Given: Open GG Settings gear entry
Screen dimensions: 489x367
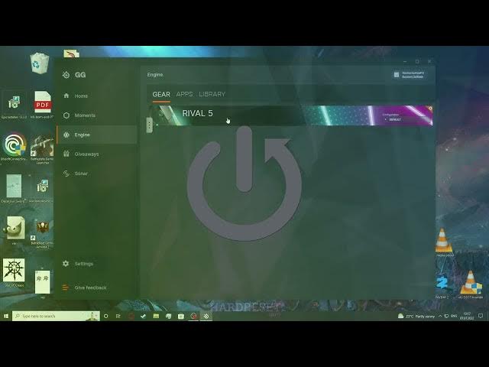Looking at the screenshot, I should pyautogui.click(x=78, y=264).
